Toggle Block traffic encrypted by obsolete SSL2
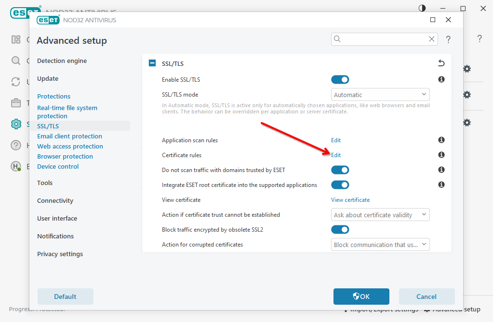 click(340, 230)
